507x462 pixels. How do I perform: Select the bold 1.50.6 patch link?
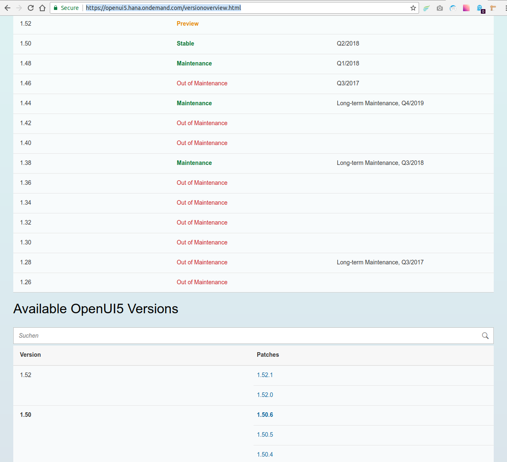pyautogui.click(x=265, y=415)
